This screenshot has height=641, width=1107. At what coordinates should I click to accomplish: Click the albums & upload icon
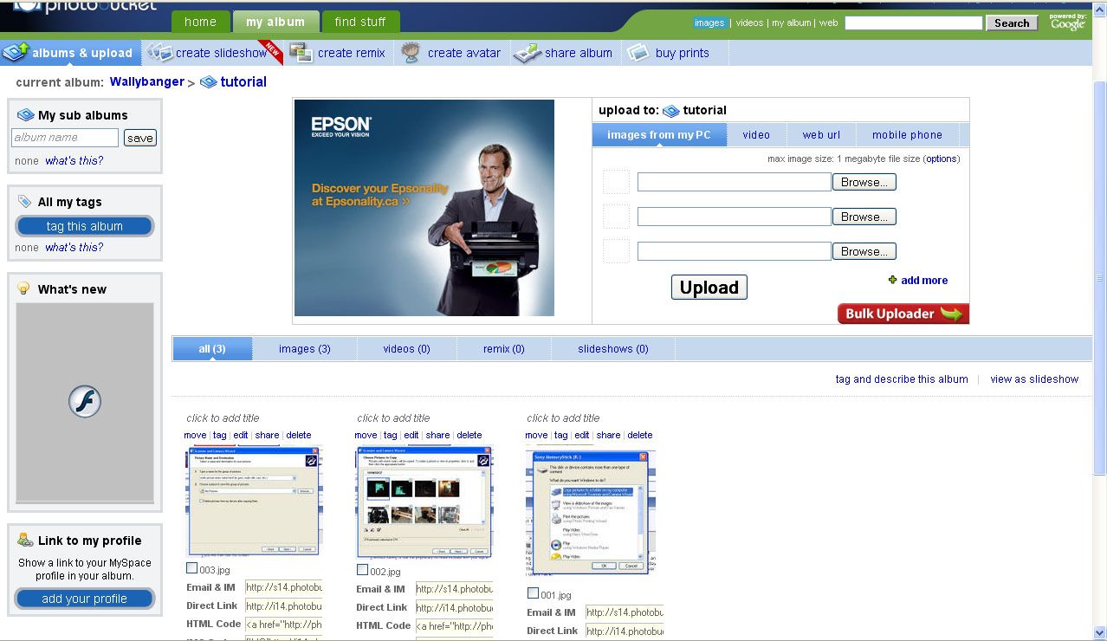click(x=16, y=53)
